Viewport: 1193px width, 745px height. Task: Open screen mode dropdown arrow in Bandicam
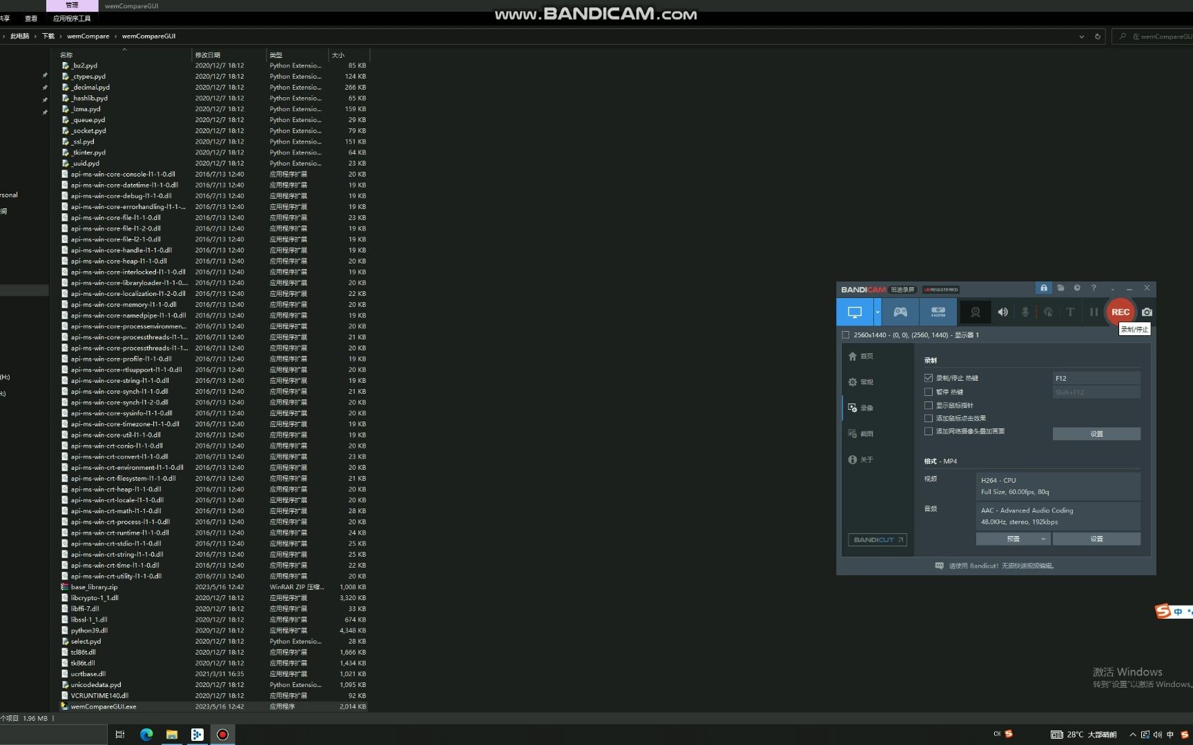(877, 312)
